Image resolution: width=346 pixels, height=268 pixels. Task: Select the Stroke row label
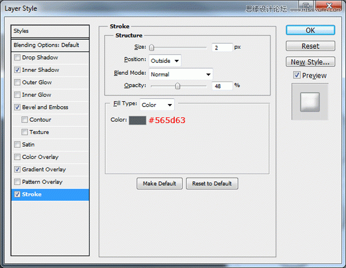pos(32,194)
